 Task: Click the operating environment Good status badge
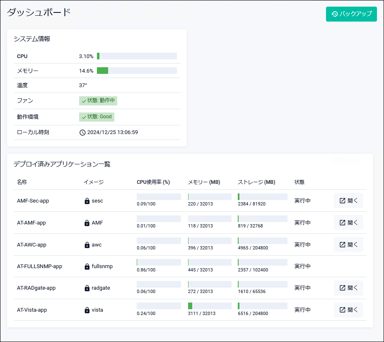point(97,117)
